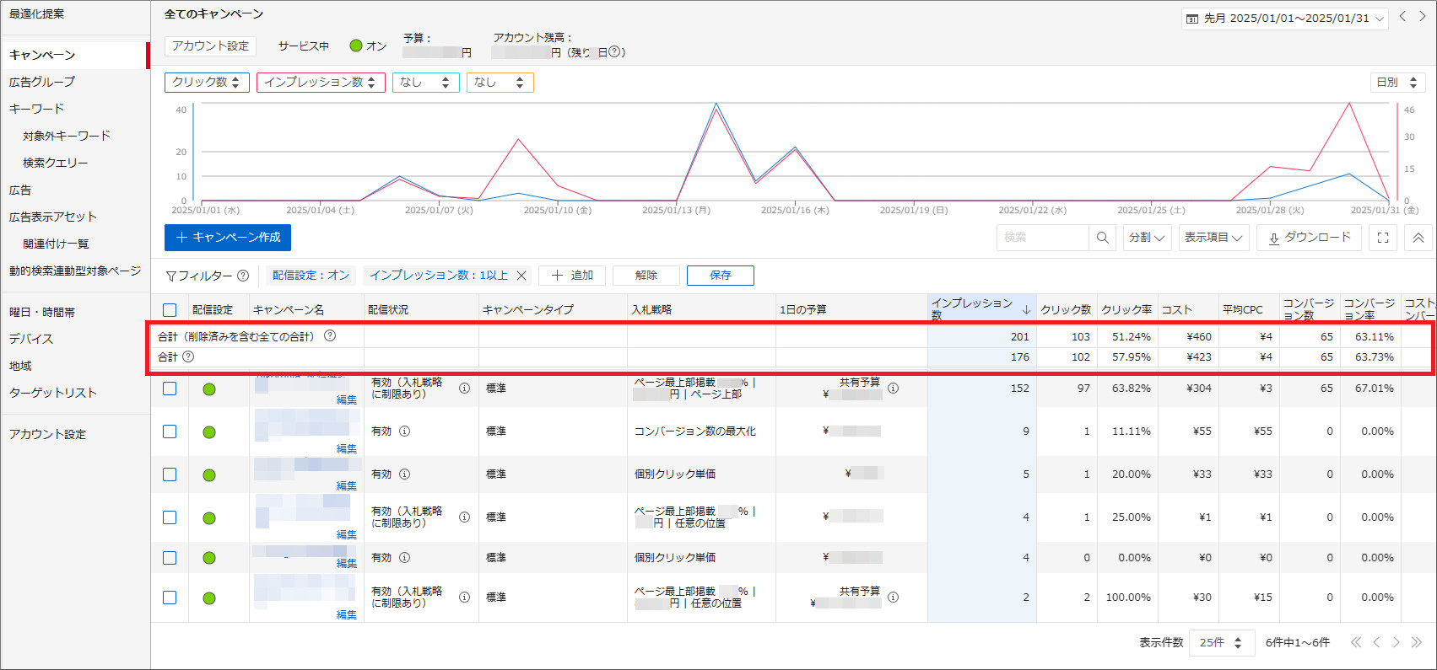Viewport: 1437px width, 670px height.
Task: Open 検索クエリー in the sidebar
Action: (x=56, y=163)
